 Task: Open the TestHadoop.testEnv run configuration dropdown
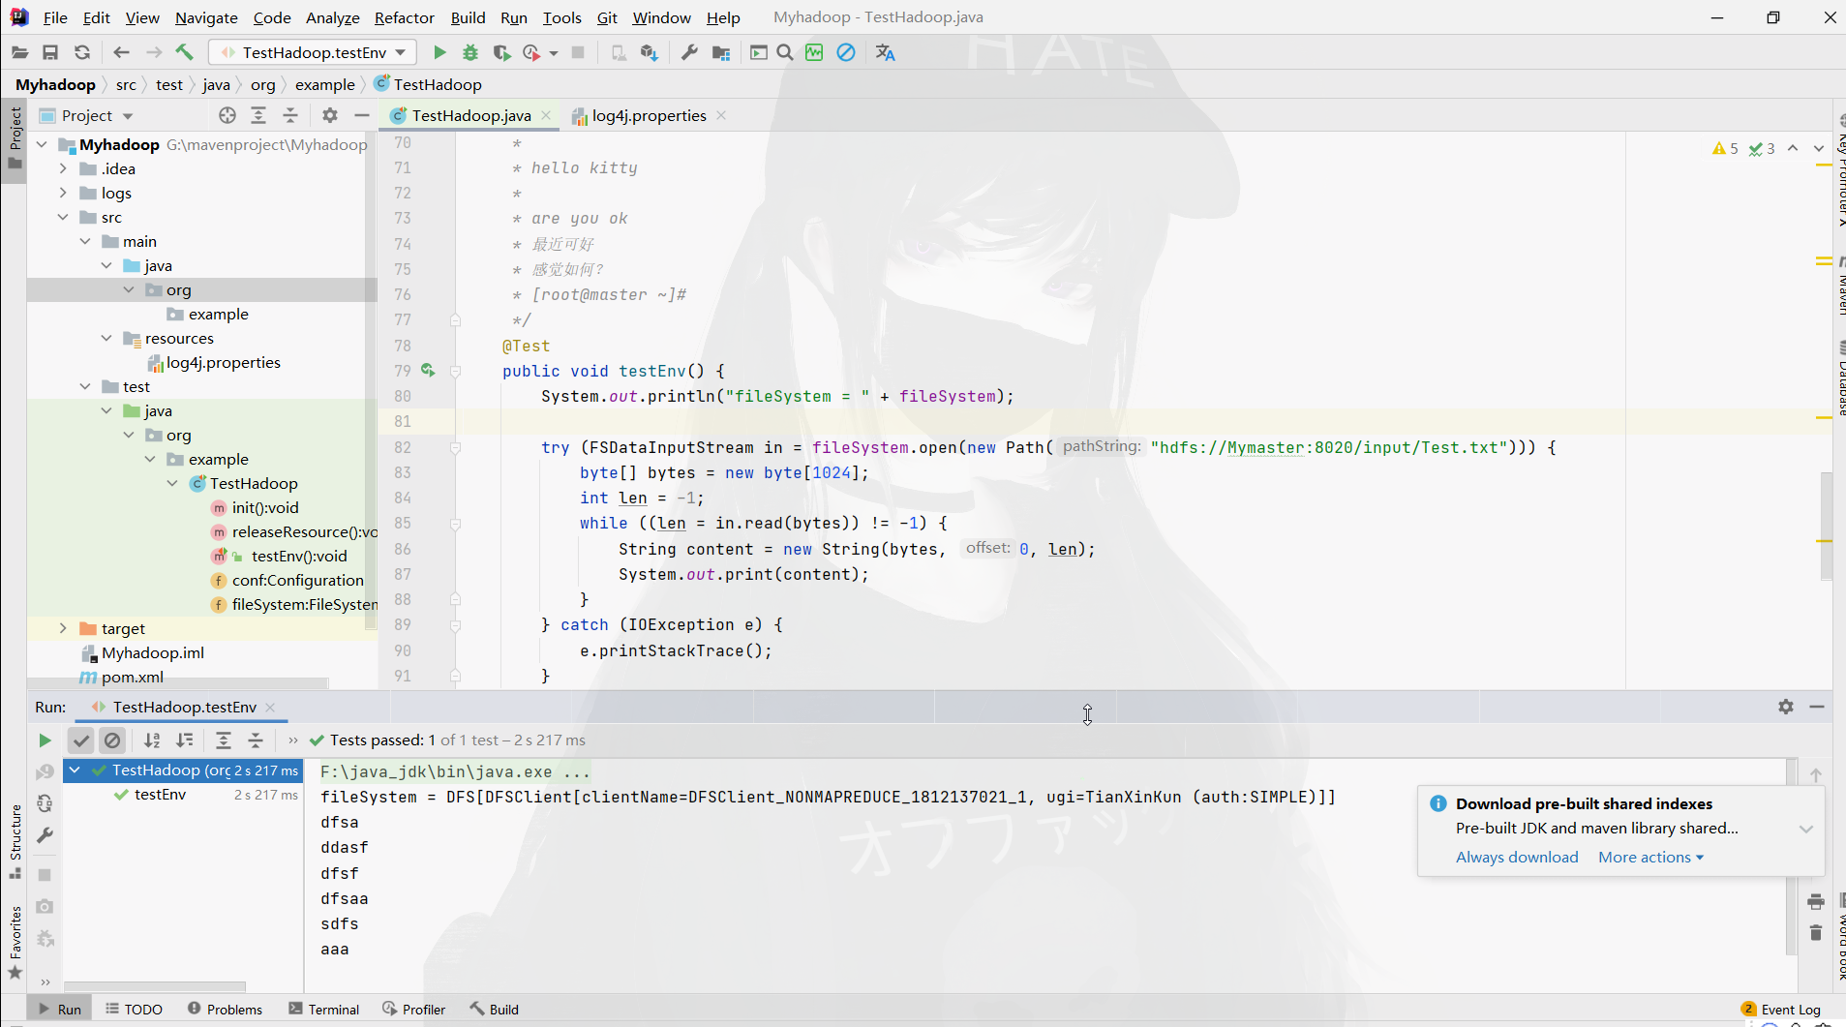click(x=397, y=52)
